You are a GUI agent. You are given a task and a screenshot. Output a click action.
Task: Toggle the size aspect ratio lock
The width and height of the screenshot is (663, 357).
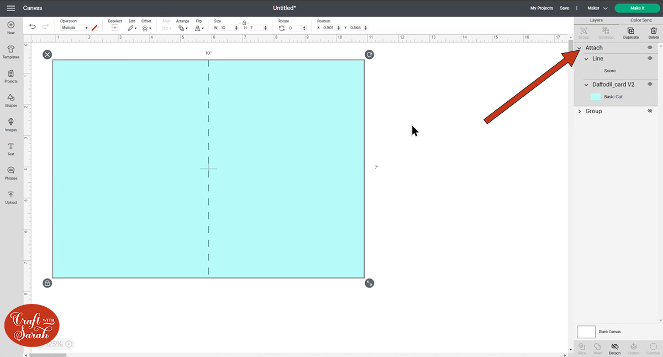tap(244, 23)
